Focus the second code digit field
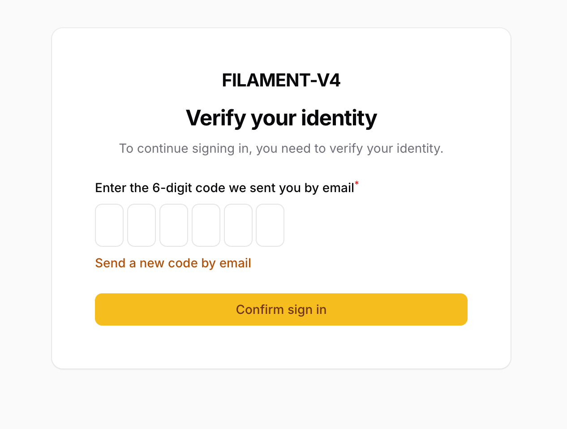The height and width of the screenshot is (429, 567). pos(142,225)
